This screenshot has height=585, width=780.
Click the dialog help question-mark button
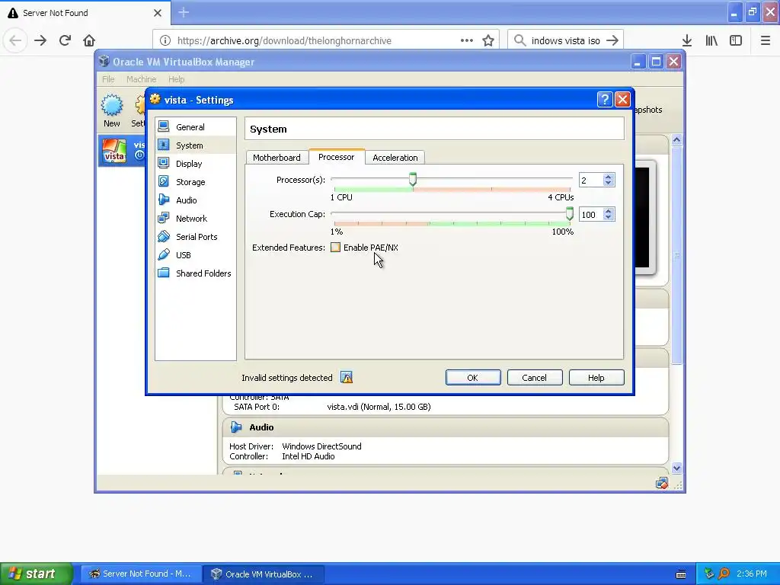pos(604,100)
